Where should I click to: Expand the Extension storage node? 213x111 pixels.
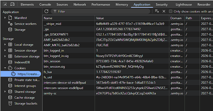click(x=5, y=56)
